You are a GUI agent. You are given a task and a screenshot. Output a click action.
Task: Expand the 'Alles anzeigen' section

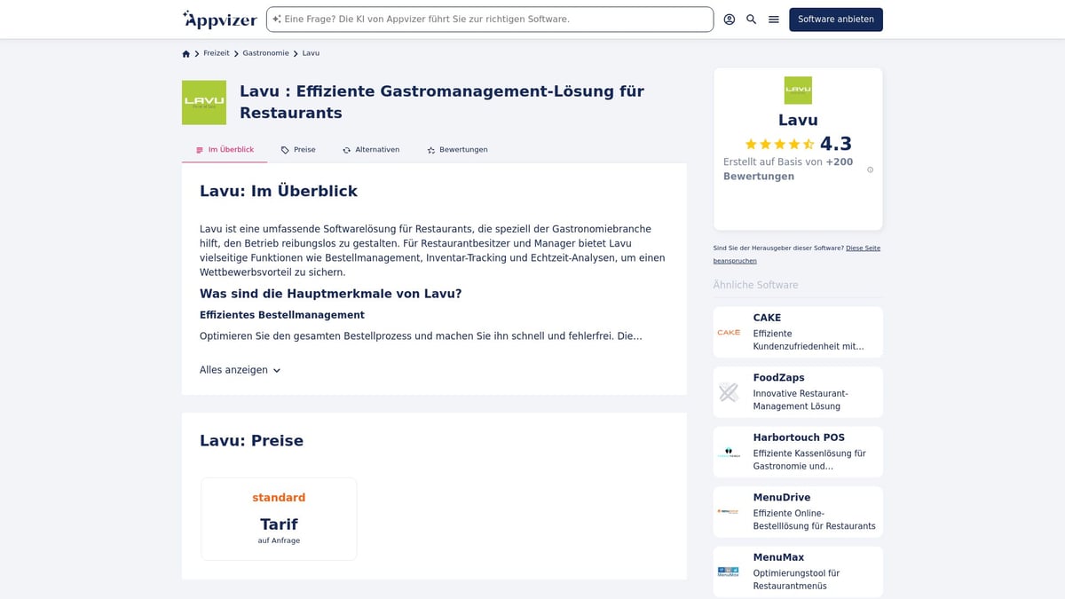(240, 370)
